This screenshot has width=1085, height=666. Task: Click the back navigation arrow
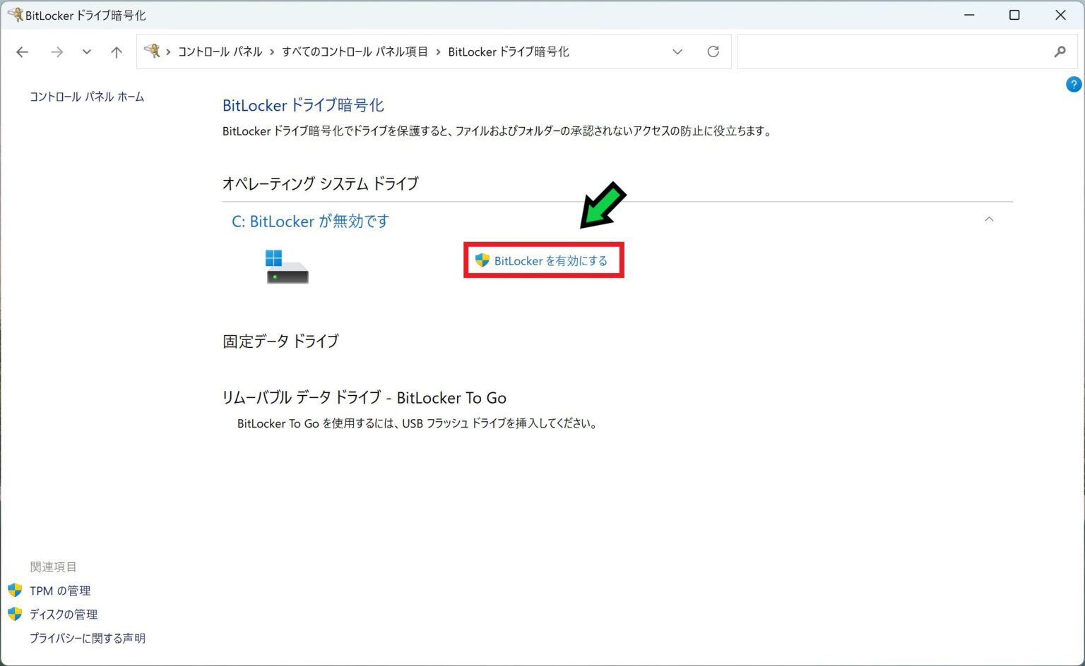point(22,52)
